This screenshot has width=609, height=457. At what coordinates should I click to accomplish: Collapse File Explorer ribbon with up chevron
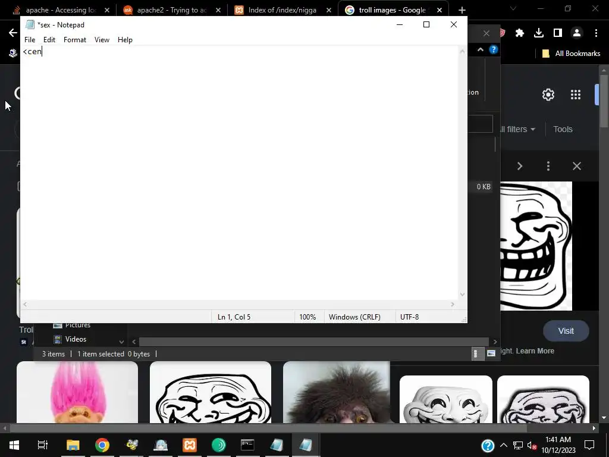481,49
